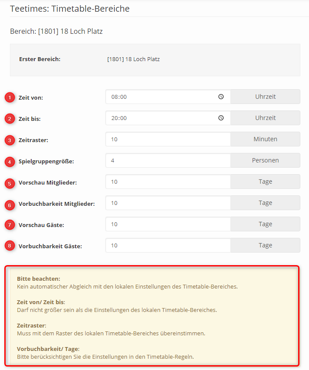The height and width of the screenshot is (370, 309).
Task: Click the Zeitraster input field
Action: click(168, 140)
